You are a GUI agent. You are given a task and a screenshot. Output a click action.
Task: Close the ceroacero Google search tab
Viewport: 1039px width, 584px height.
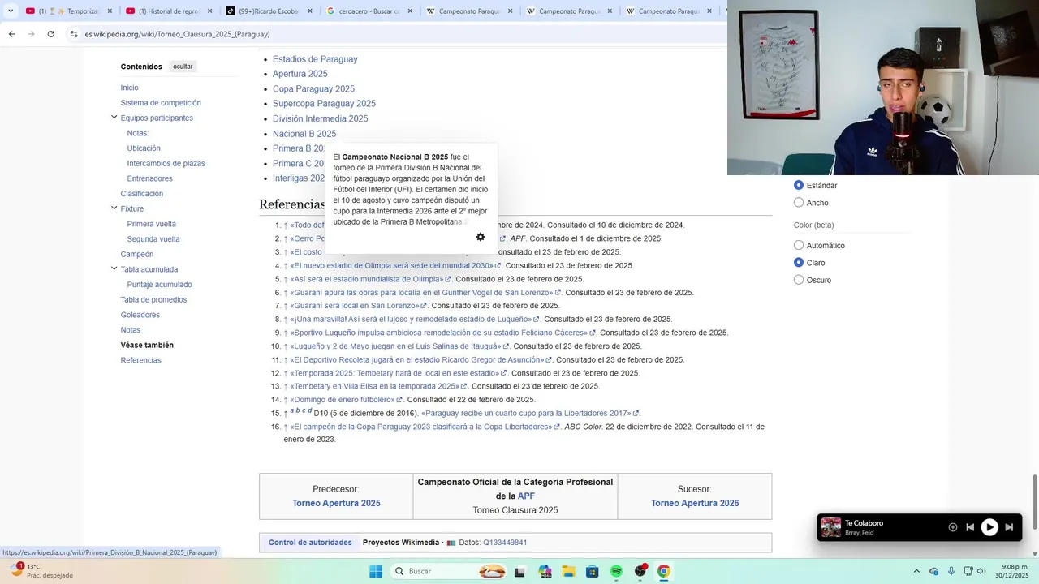[x=408, y=11]
